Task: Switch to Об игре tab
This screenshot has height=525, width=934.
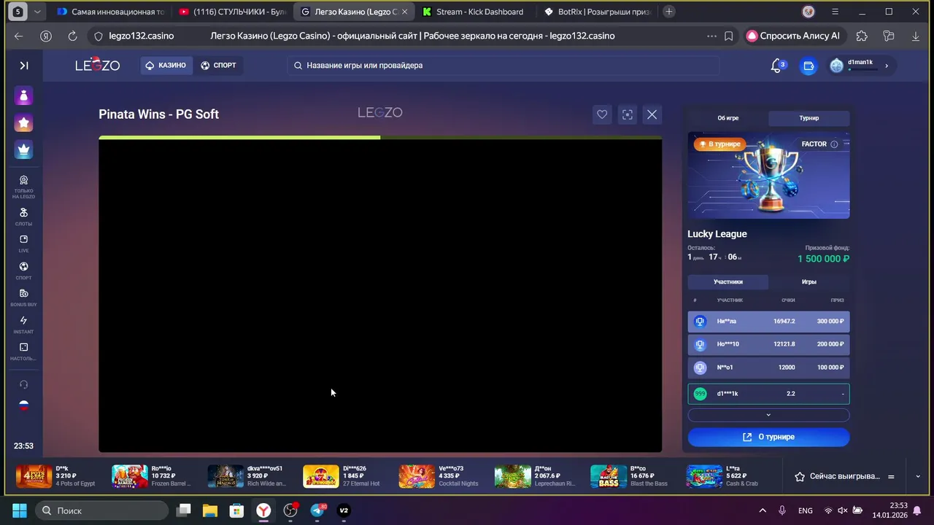Action: pos(727,117)
